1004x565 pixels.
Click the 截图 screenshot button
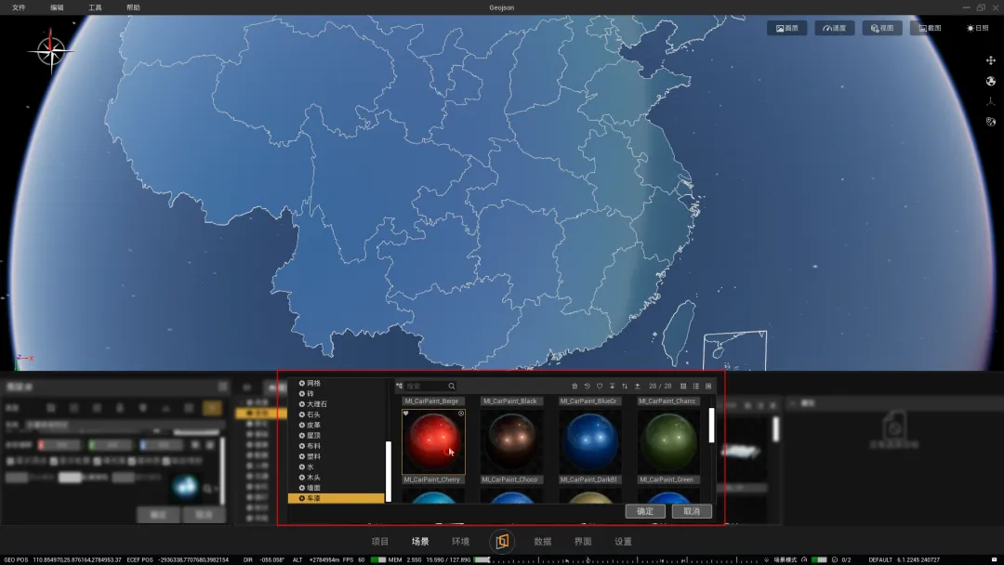tap(930, 28)
